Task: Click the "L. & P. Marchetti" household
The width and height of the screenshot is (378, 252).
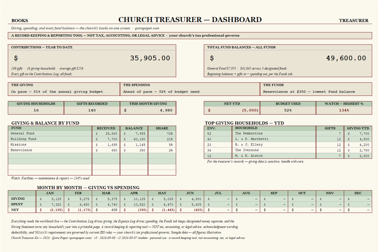Action: (252, 139)
